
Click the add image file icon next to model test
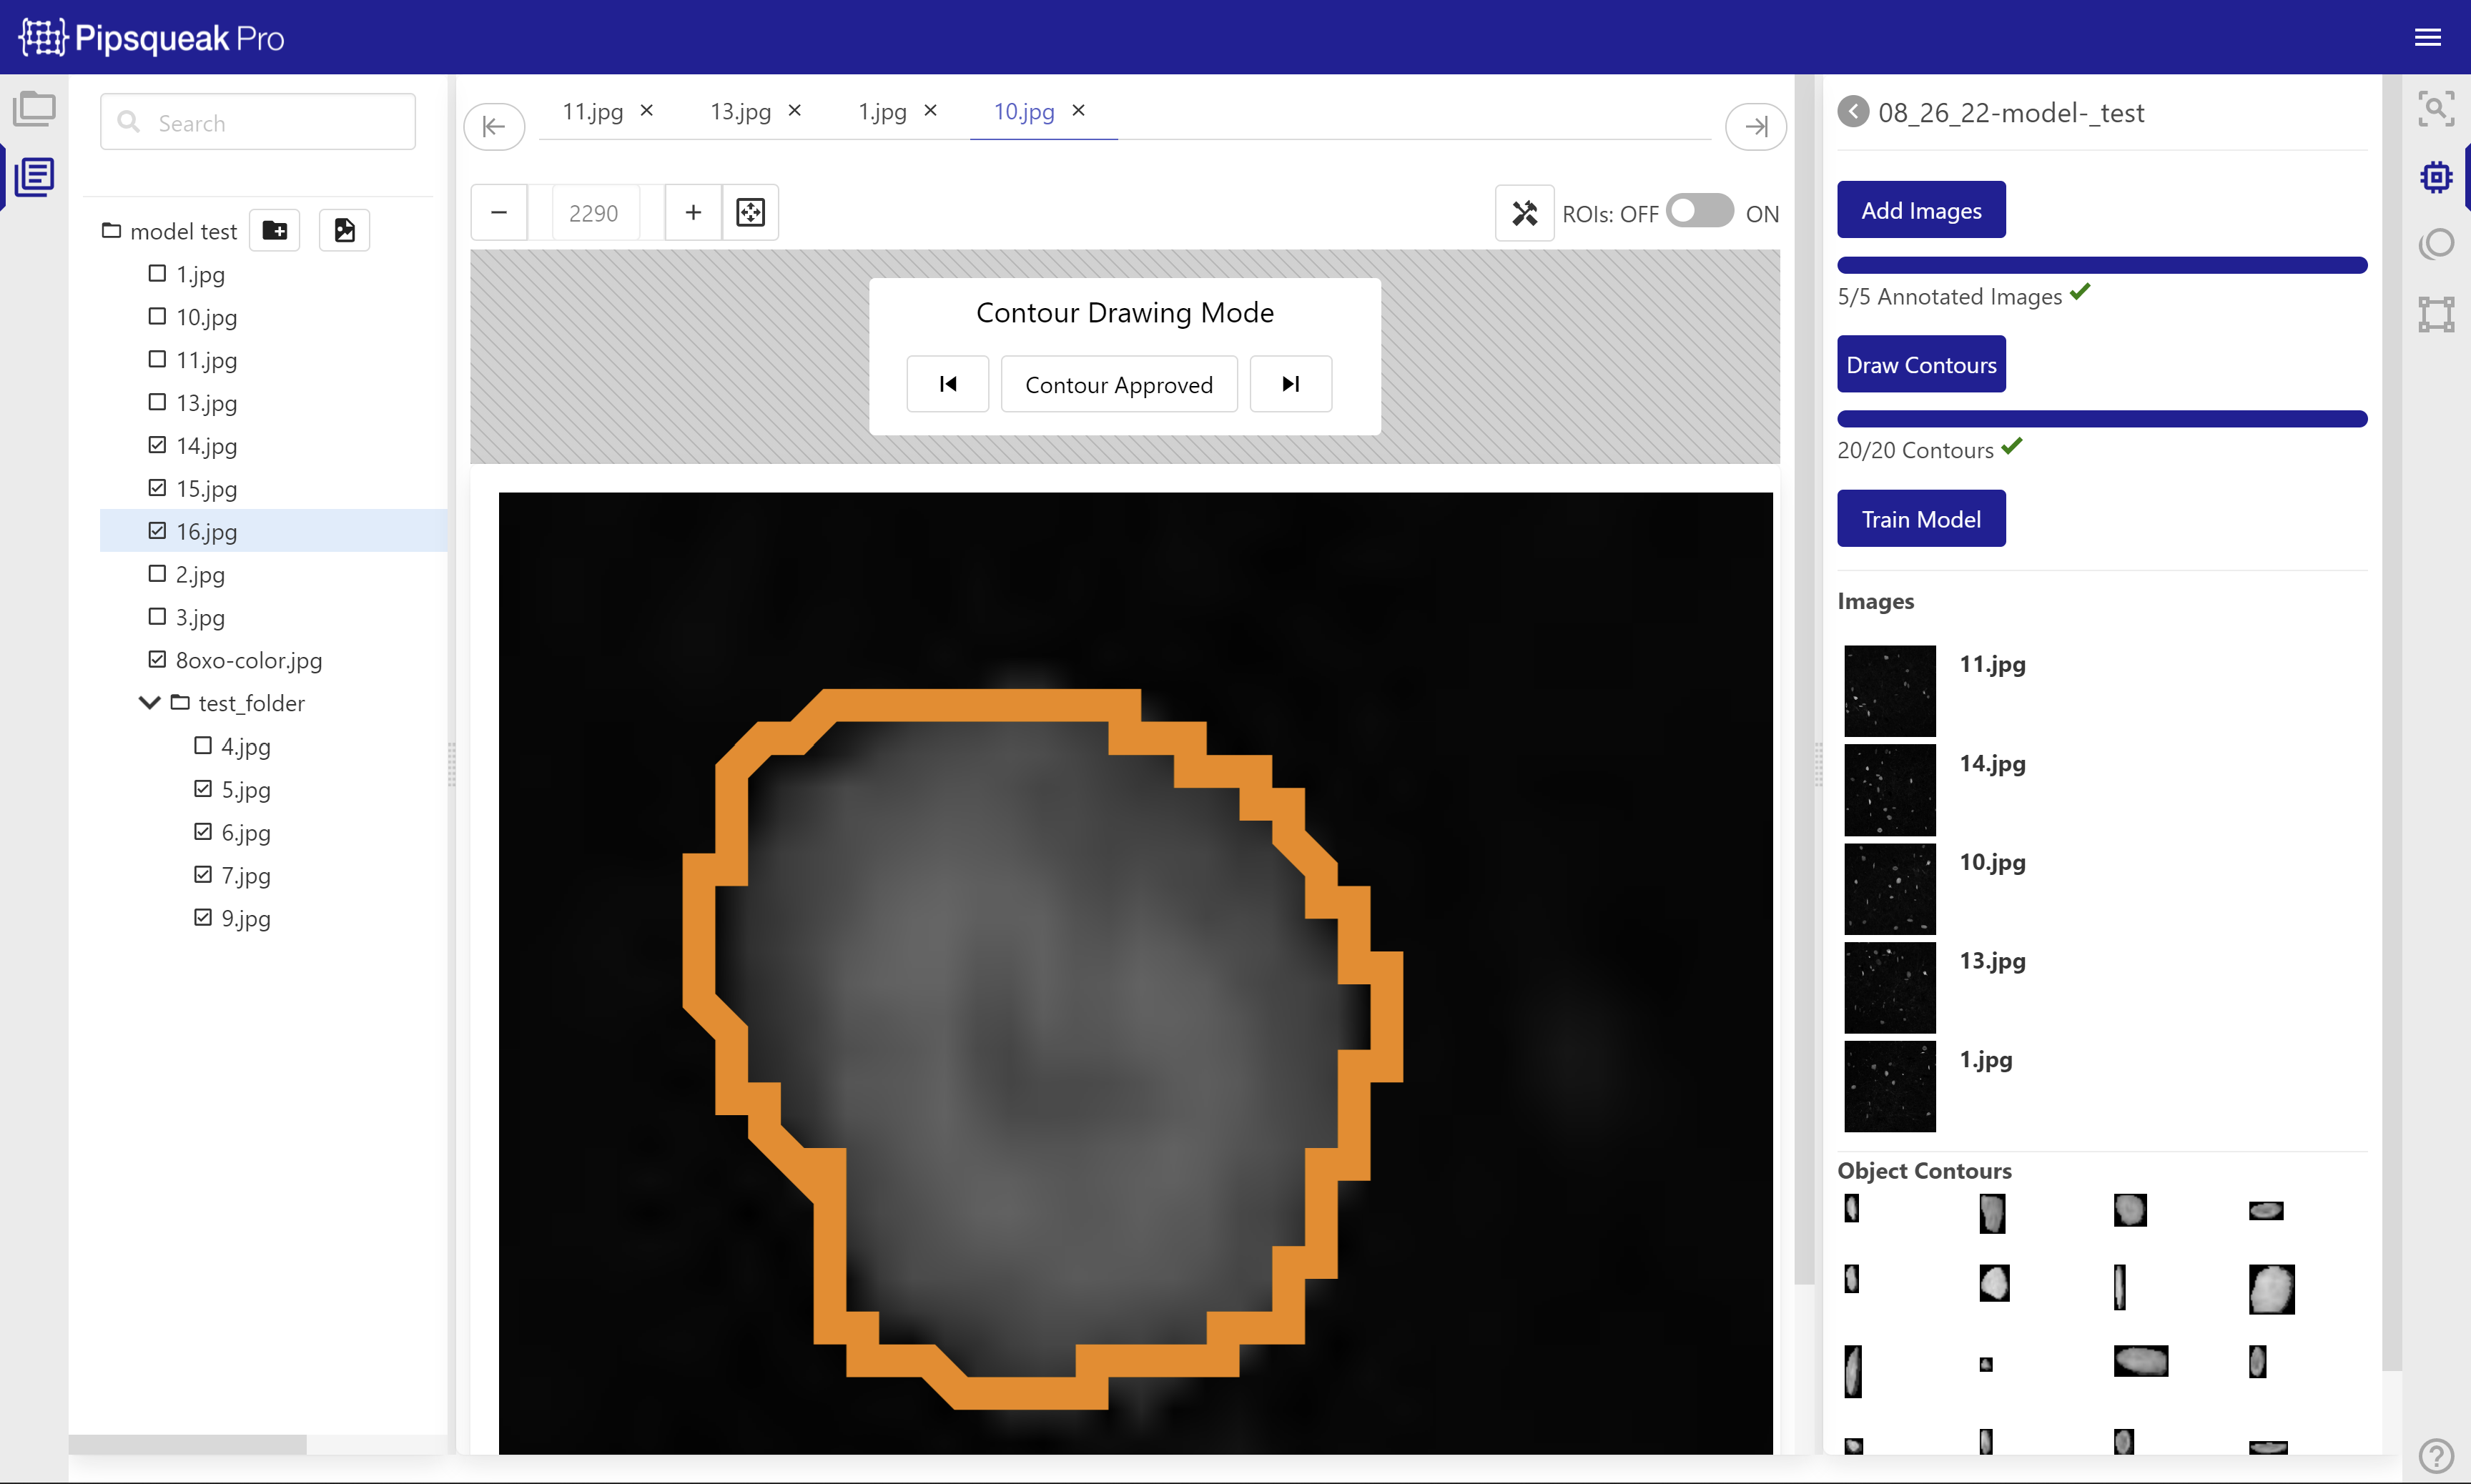coord(344,231)
